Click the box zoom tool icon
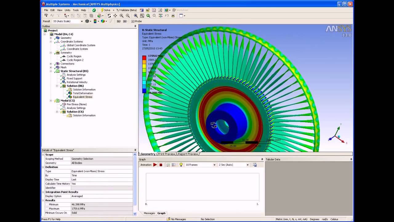Screen dimensions: 394x222 [x=128, y=16]
